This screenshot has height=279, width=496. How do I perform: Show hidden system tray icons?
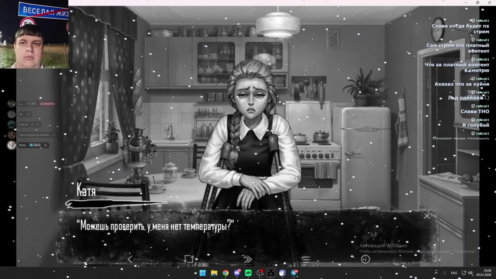click(436, 273)
